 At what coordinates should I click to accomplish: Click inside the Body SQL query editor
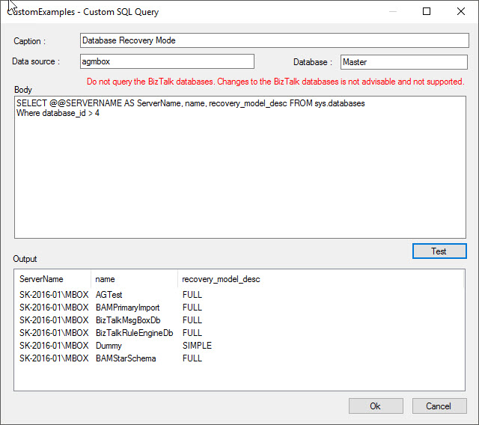(x=239, y=172)
